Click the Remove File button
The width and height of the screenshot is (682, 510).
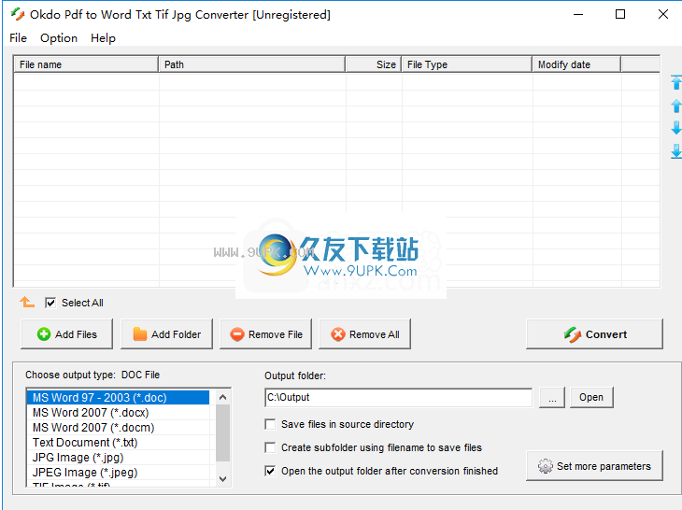tap(265, 333)
